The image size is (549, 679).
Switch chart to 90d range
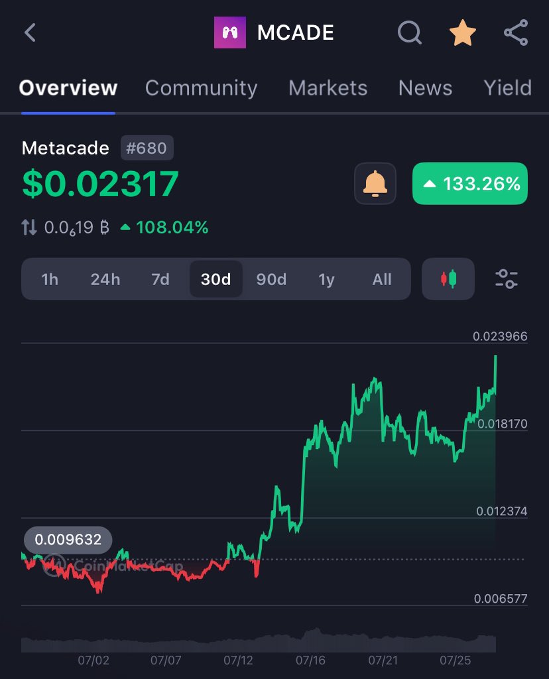pyautogui.click(x=271, y=279)
